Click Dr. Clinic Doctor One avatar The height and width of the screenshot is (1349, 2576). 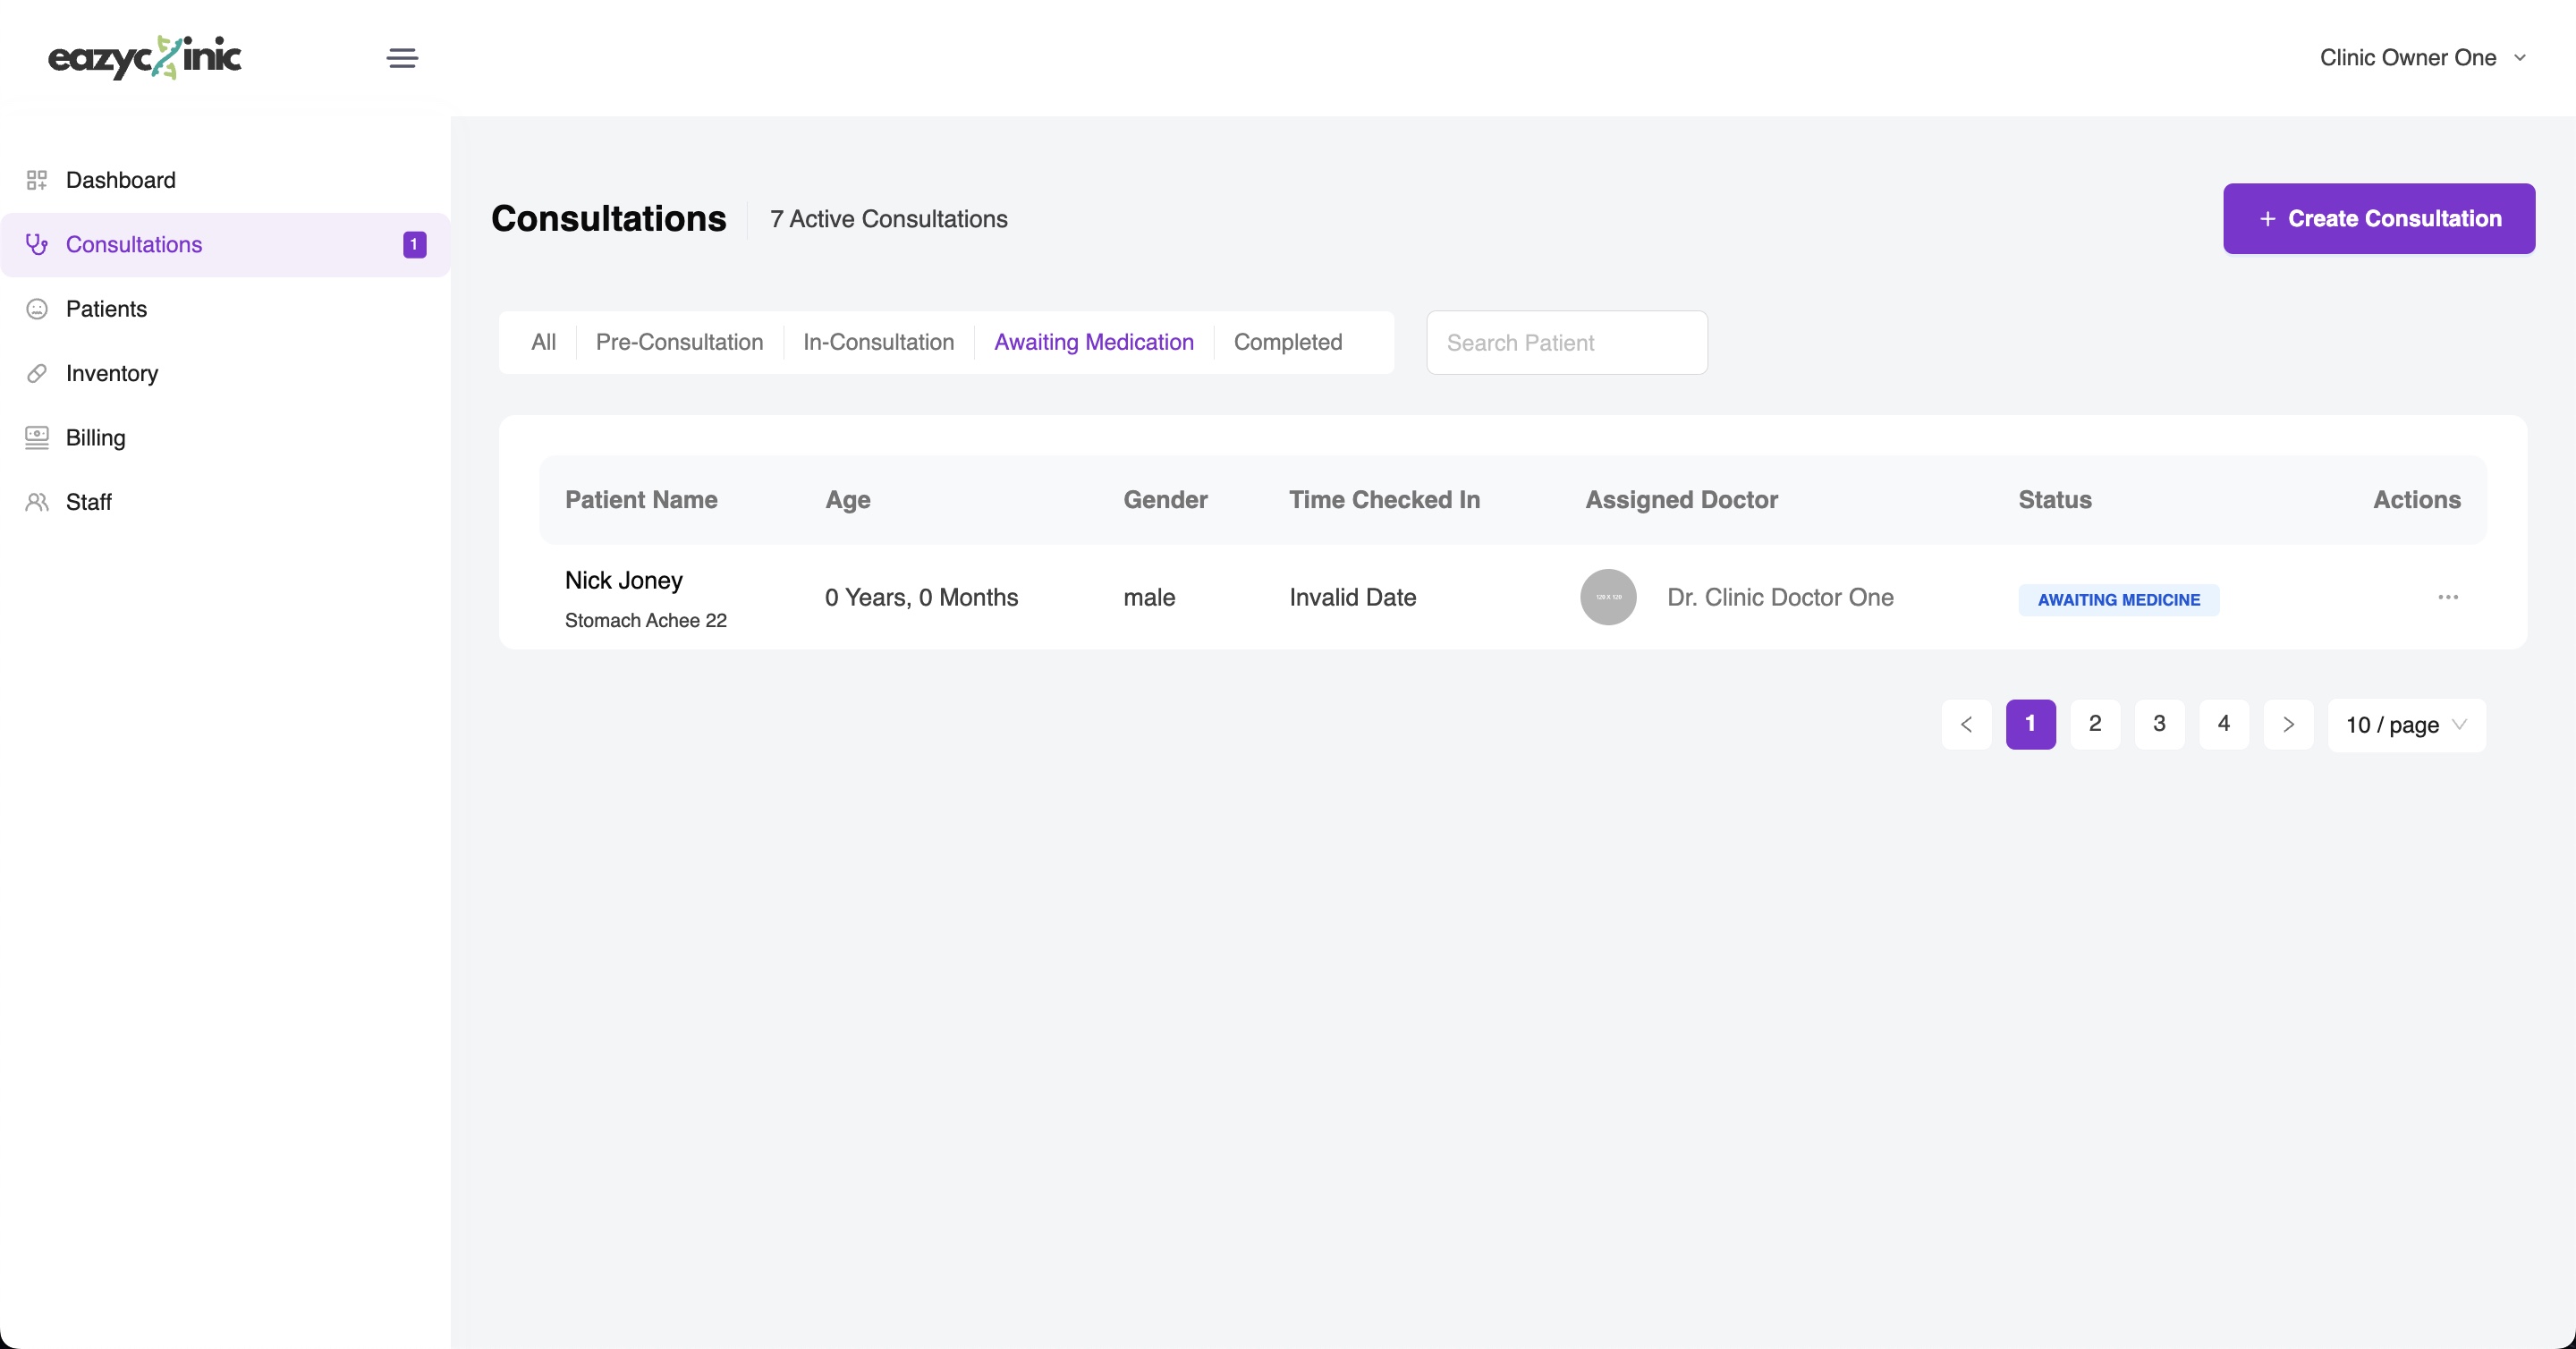(1608, 597)
